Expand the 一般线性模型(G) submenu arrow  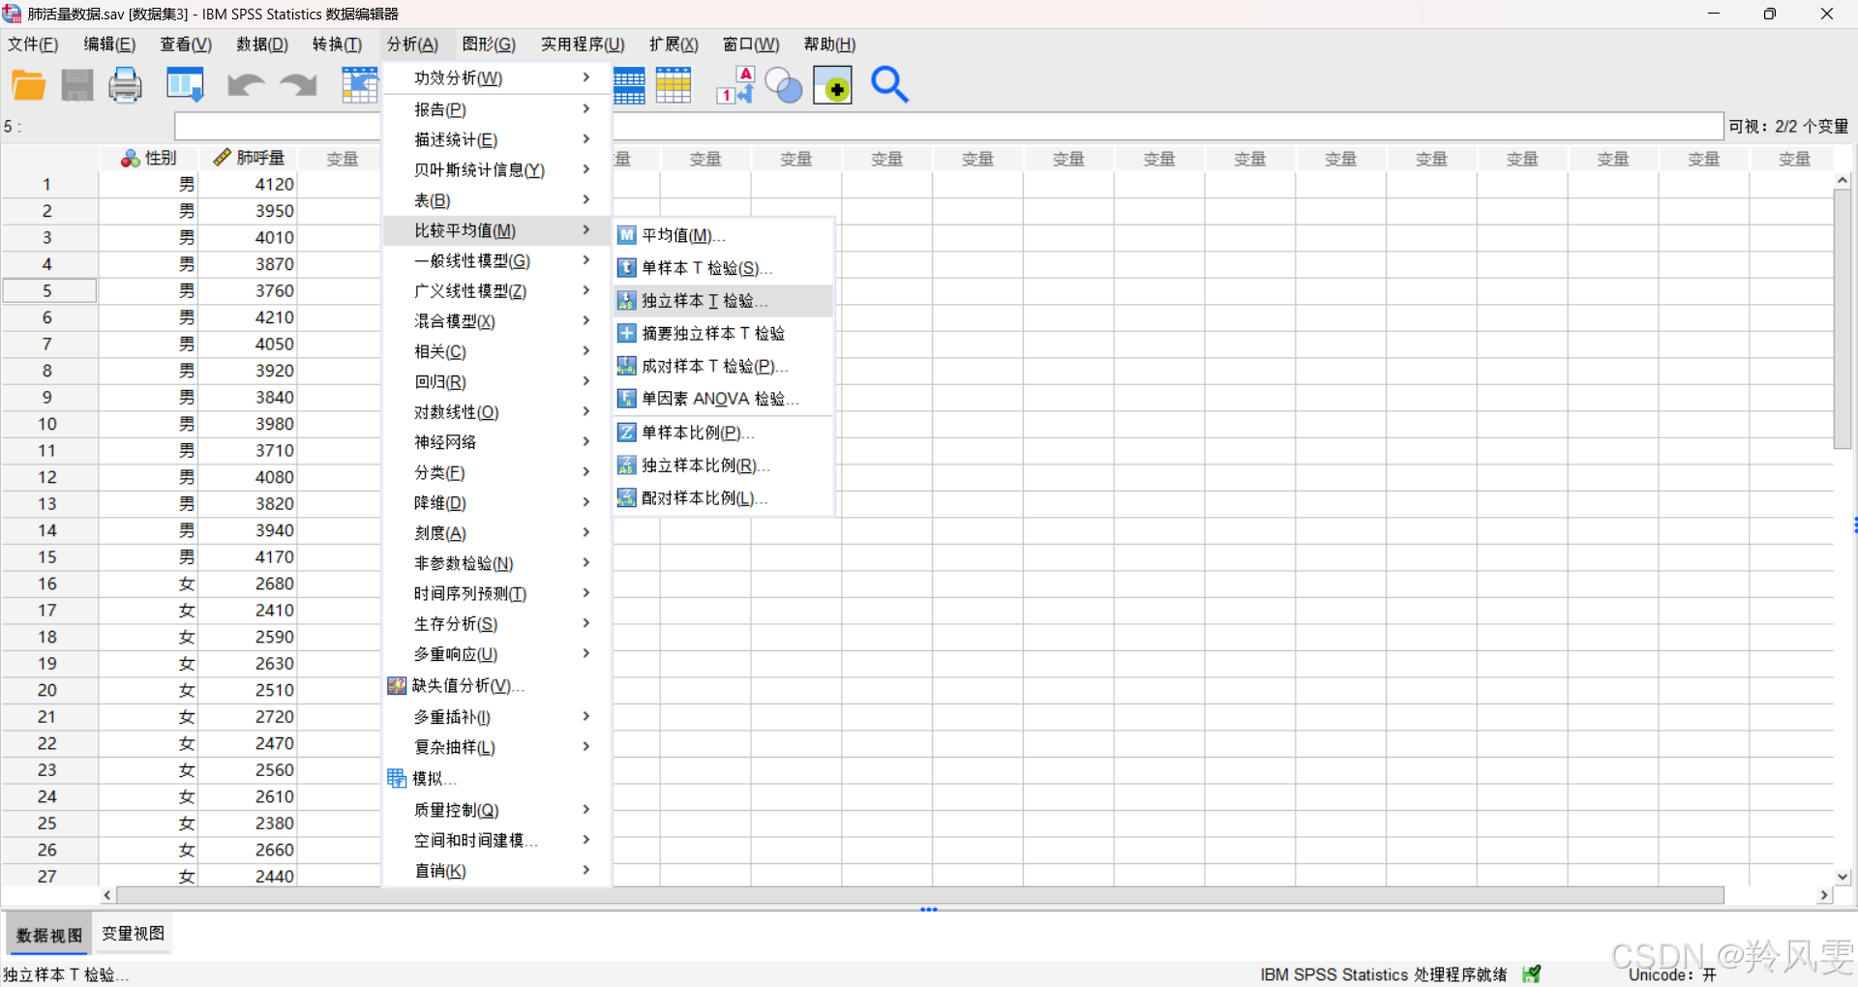pyautogui.click(x=586, y=259)
